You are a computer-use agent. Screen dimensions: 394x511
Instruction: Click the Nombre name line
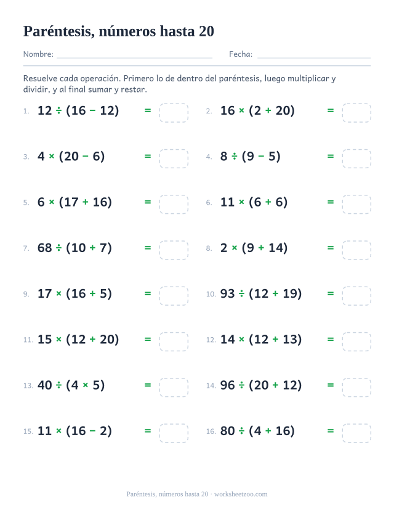point(134,55)
